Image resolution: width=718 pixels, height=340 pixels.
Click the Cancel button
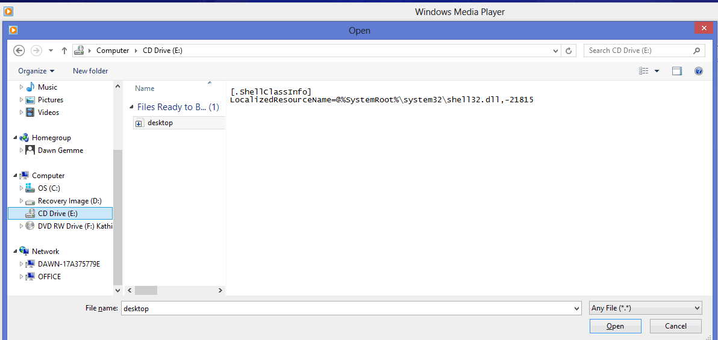coord(675,326)
